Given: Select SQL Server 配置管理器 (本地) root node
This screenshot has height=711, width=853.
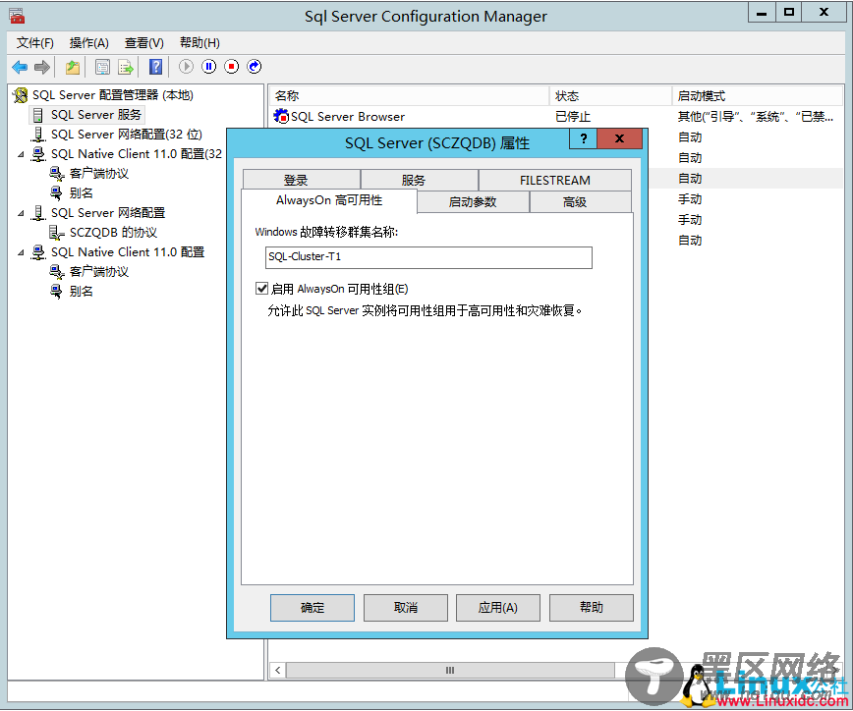Looking at the screenshot, I should pyautogui.click(x=113, y=95).
